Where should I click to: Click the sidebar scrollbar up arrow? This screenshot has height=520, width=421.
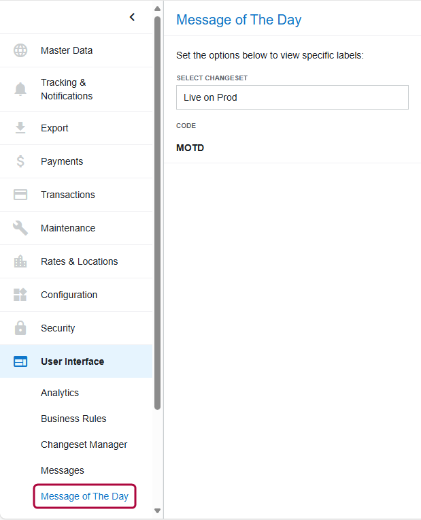[x=157, y=9]
